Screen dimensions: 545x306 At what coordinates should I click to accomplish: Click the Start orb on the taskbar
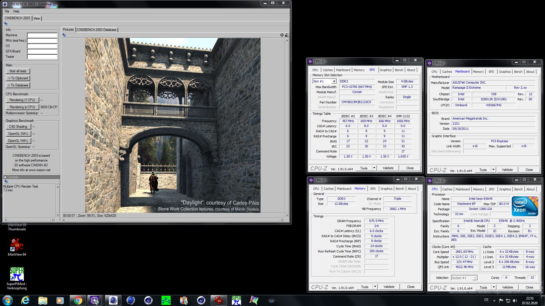pos(8,300)
